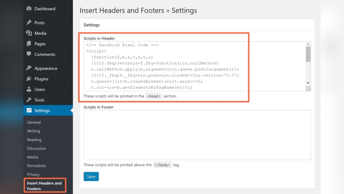Screen dimensions: 344x194
Task: Click the "Facebook Pixel Code" comment line
Action: click(122, 45)
